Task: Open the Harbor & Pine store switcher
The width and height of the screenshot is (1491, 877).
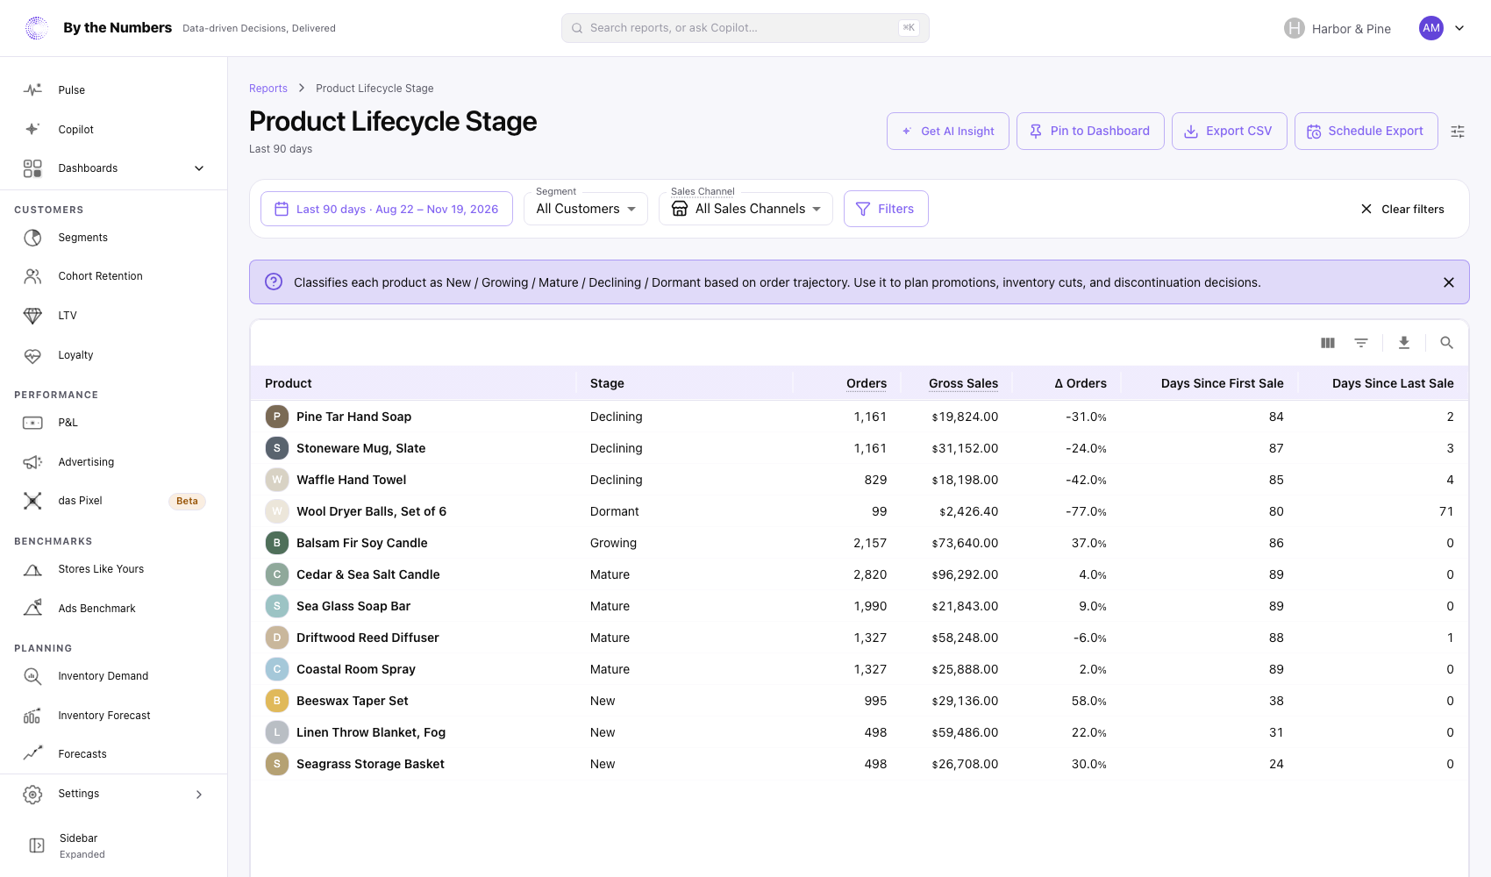Action: click(1338, 29)
